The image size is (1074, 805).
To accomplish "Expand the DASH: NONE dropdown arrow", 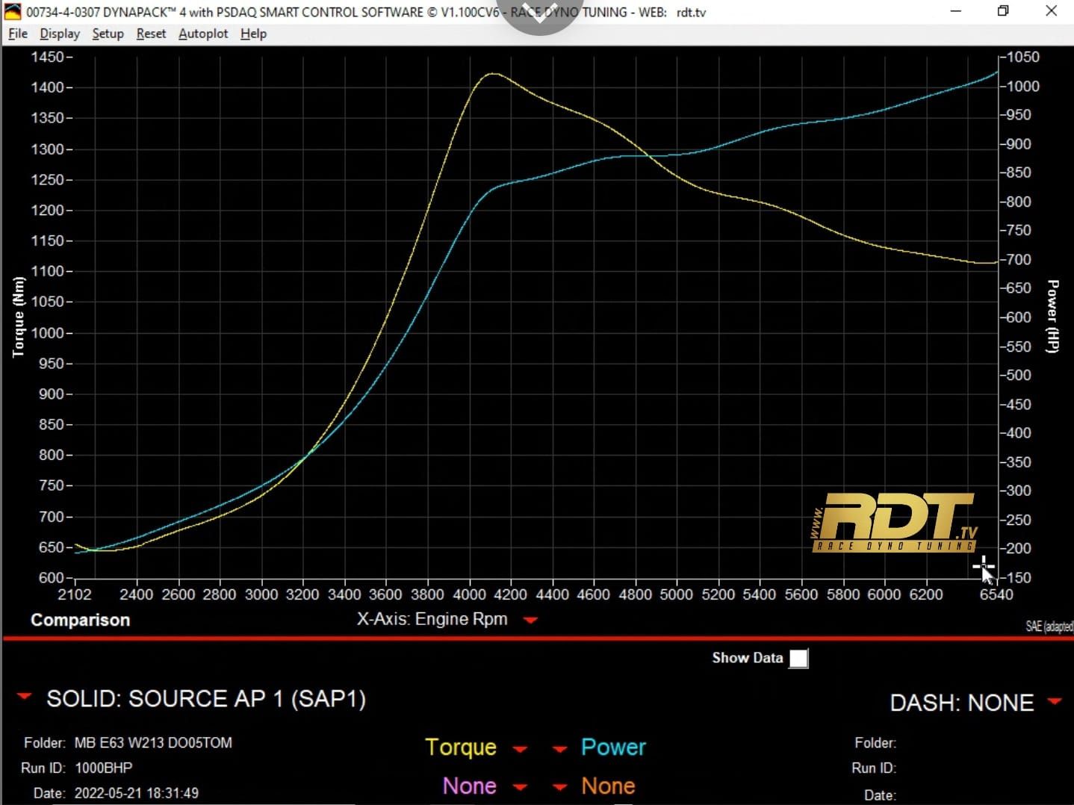I will pos(1055,701).
